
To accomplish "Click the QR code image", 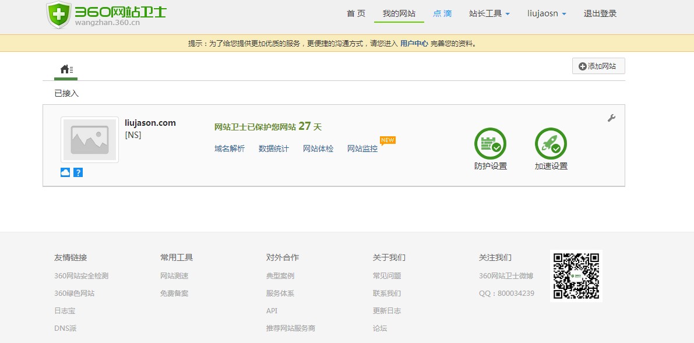I will pyautogui.click(x=576, y=275).
